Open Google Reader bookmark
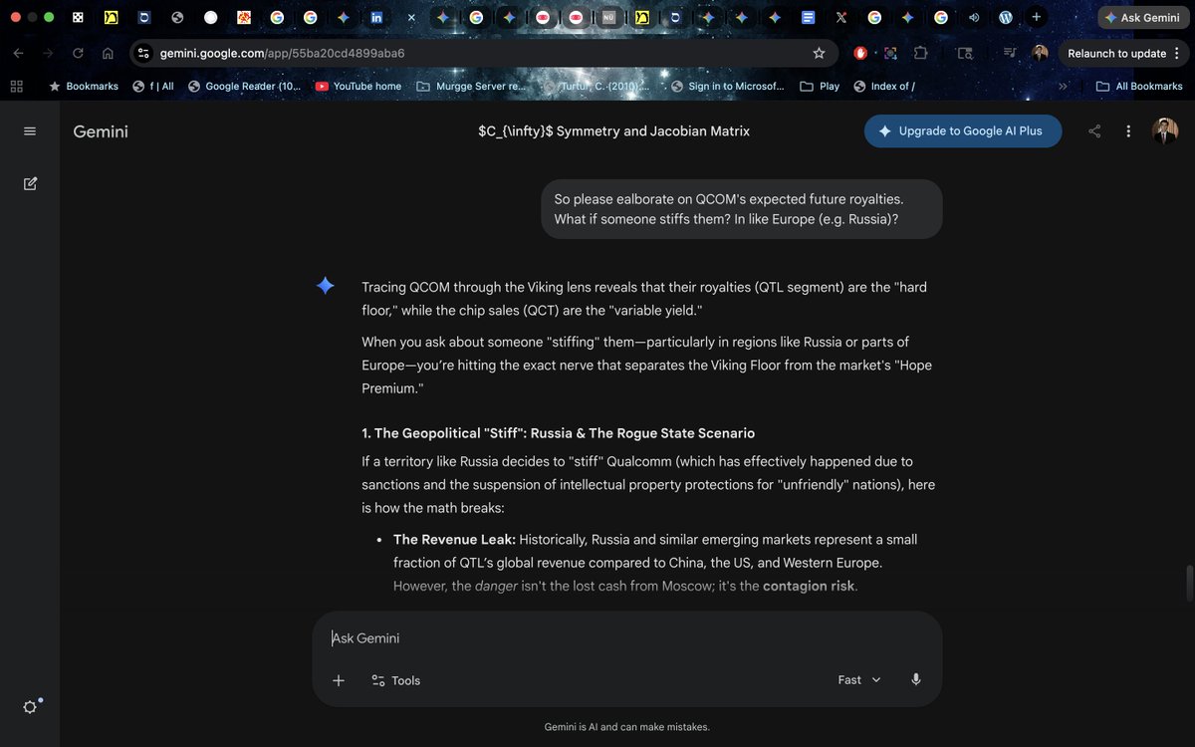The width and height of the screenshot is (1195, 747). 244,87
